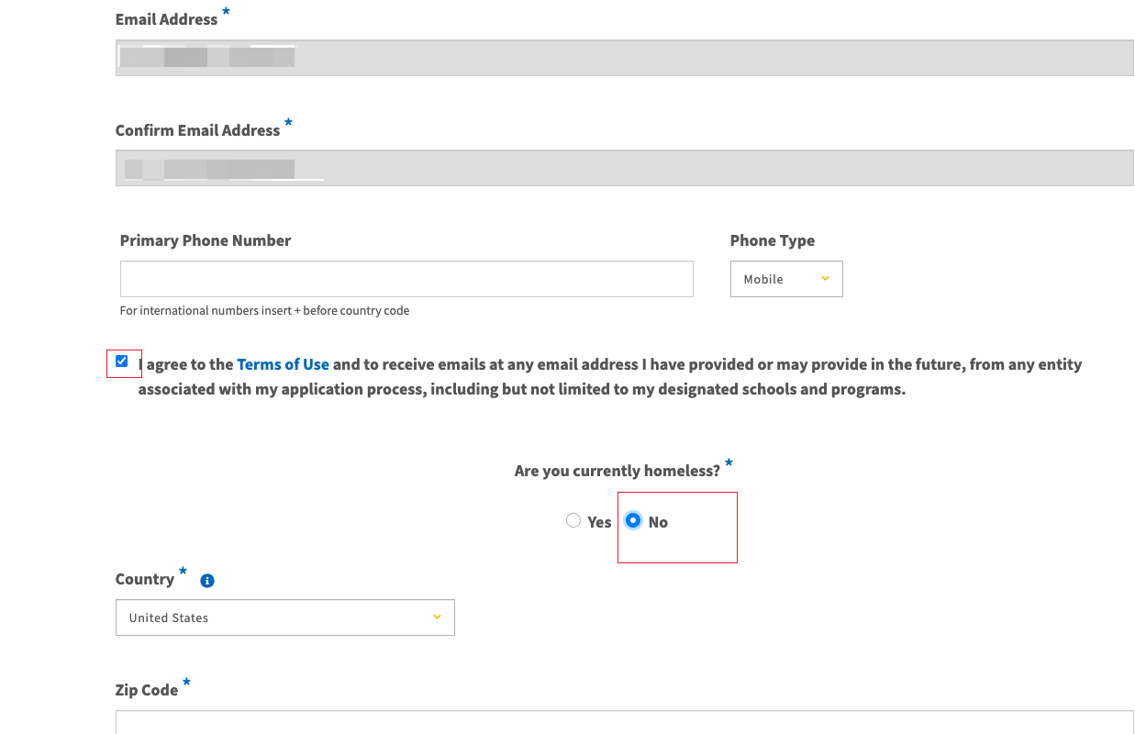Click the Phone Type label
This screenshot has height=734, width=1135.
tap(772, 240)
